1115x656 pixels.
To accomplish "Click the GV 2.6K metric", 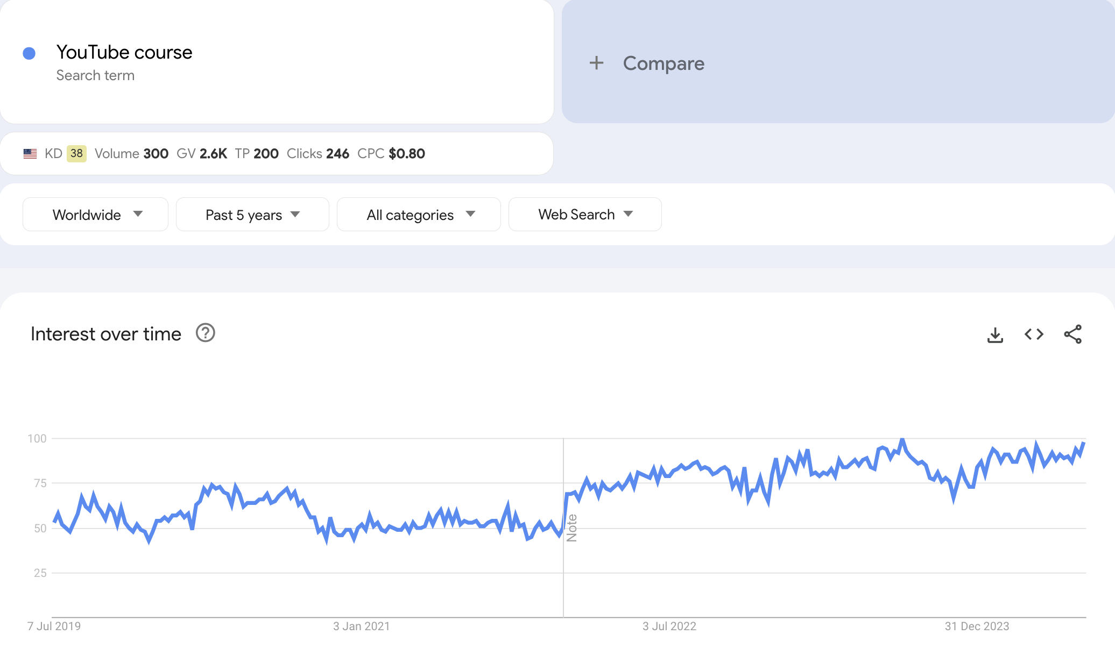I will click(x=202, y=154).
